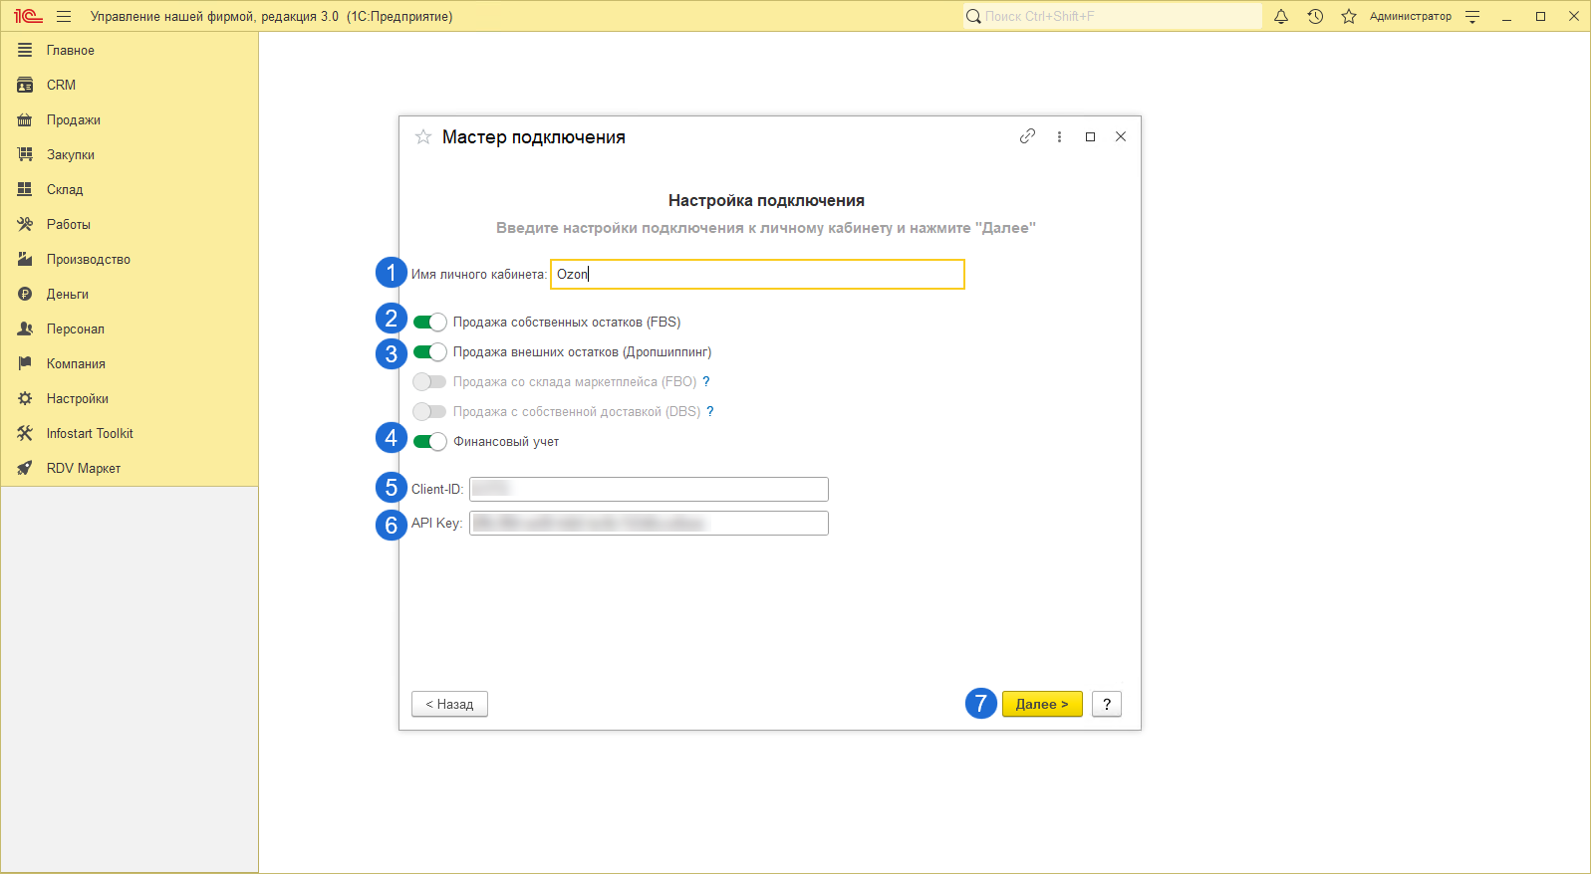
Task: Click the Деньги coin icon
Action: [x=25, y=294]
